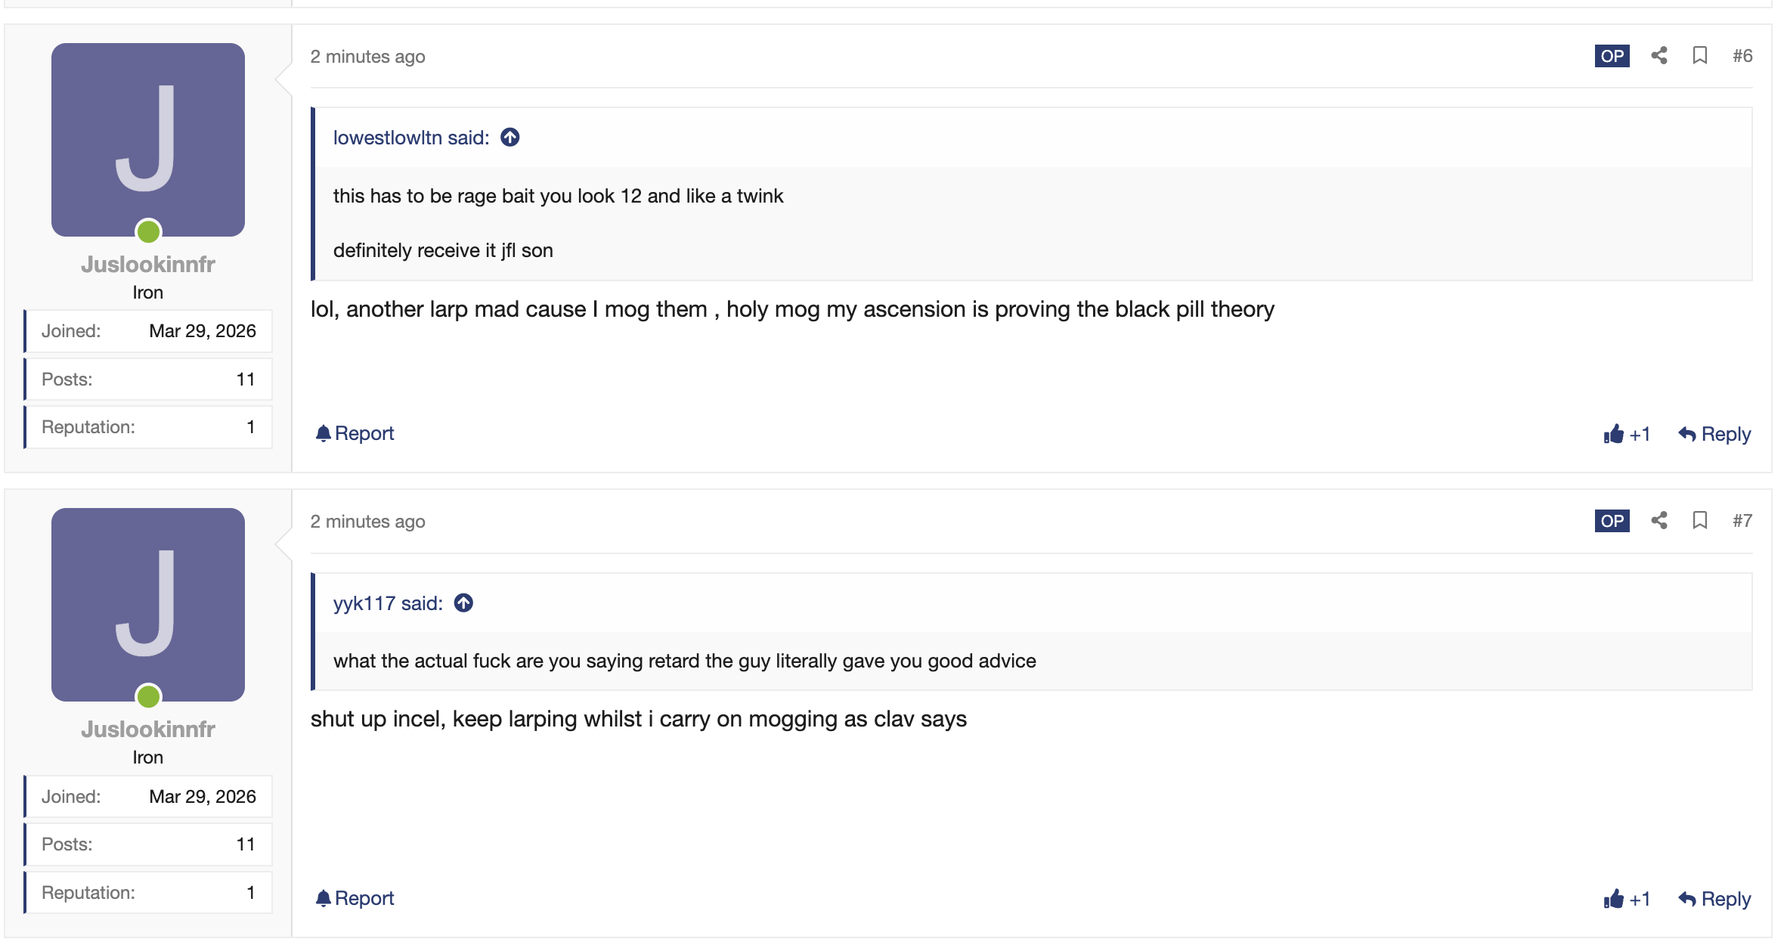This screenshot has width=1787, height=948.
Task: Jump to lowestlowltn's quoted post arrow
Action: 510,138
